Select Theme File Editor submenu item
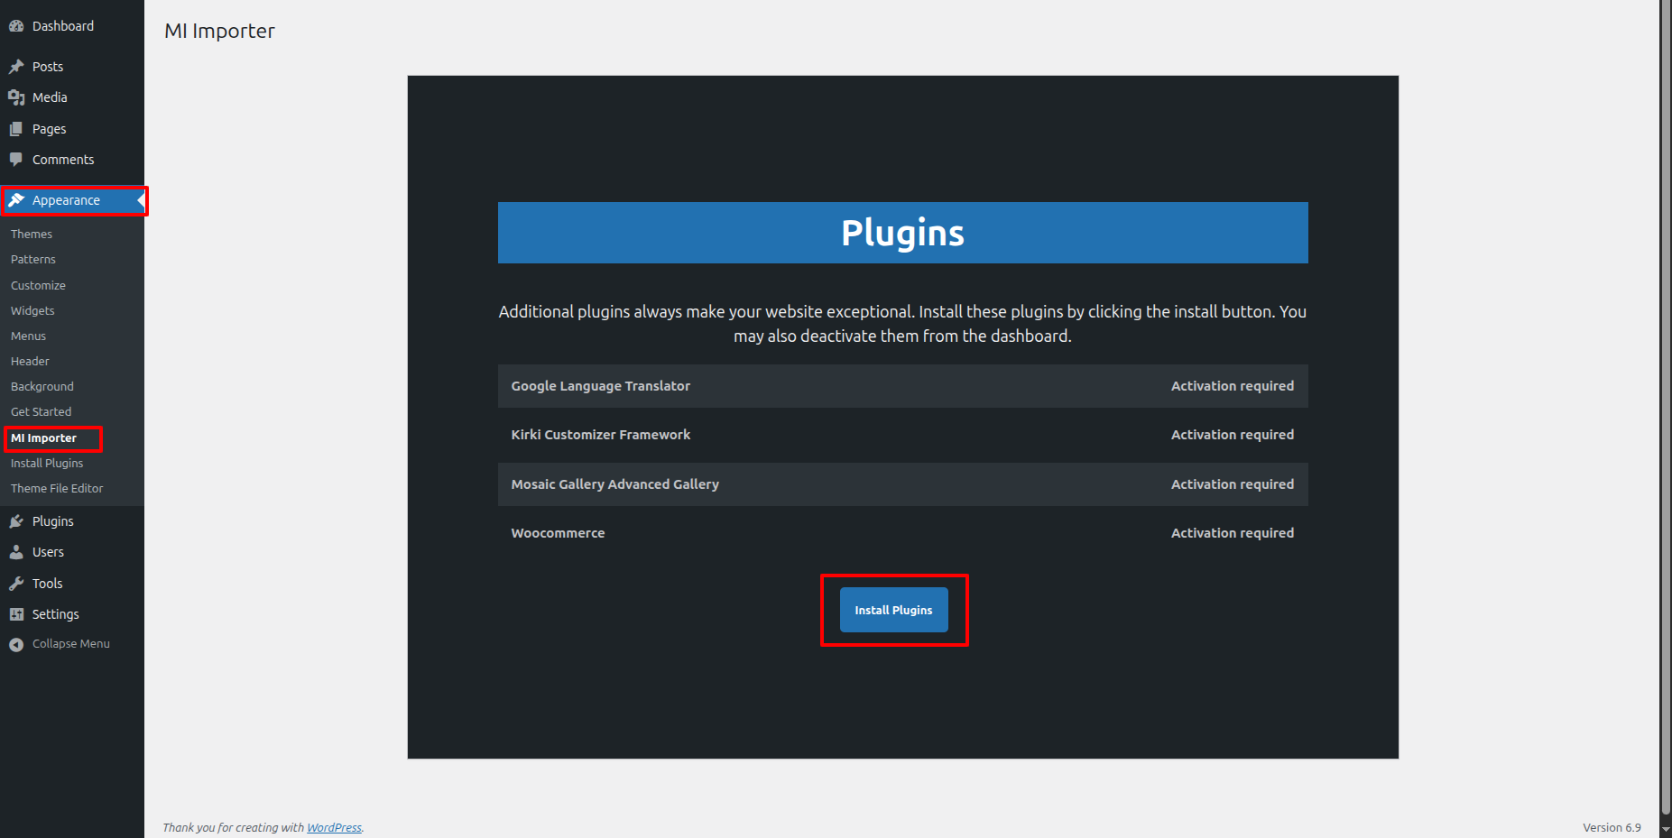The height and width of the screenshot is (838, 1672). (57, 489)
